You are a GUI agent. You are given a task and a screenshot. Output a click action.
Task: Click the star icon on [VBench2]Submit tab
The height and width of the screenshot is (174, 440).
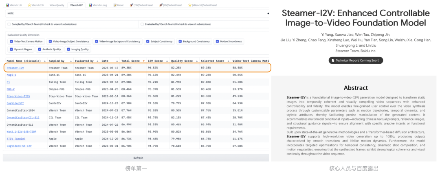(190, 5)
